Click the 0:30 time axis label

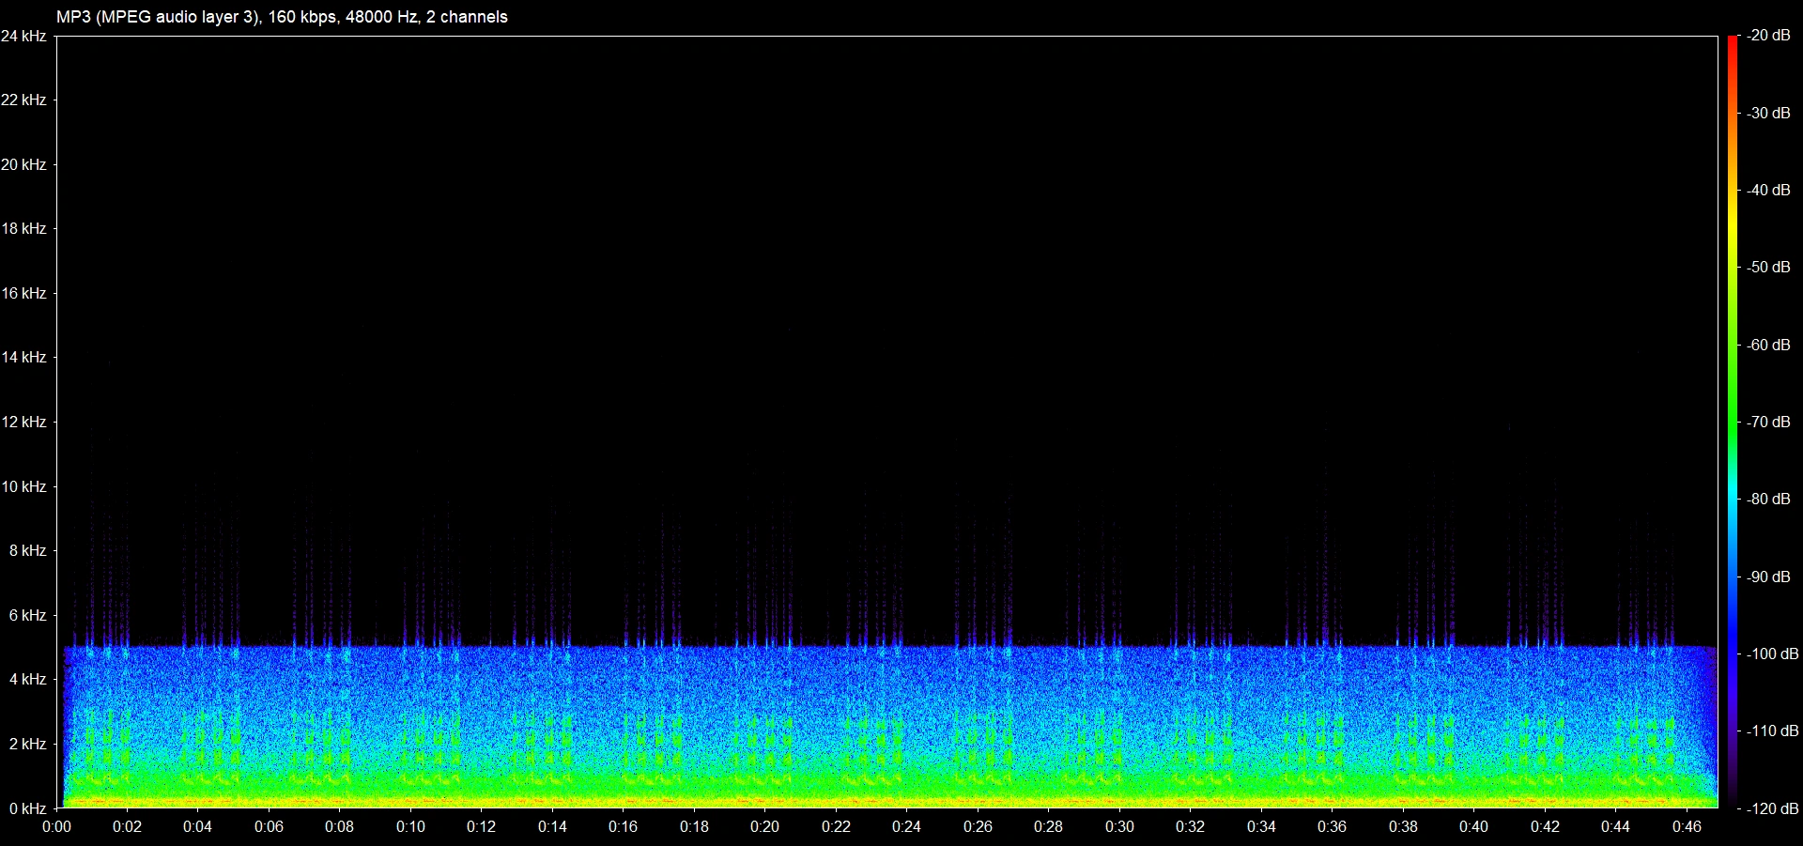pyautogui.click(x=1119, y=827)
